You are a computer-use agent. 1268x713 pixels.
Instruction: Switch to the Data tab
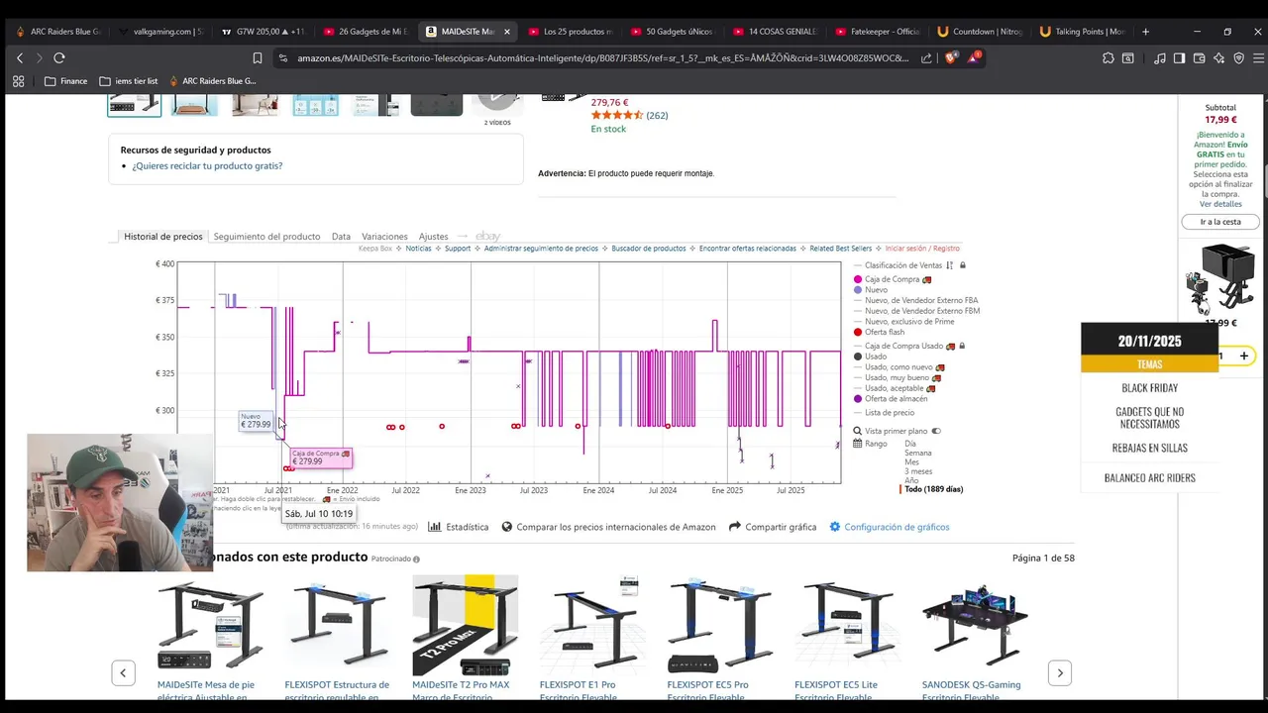tap(341, 237)
